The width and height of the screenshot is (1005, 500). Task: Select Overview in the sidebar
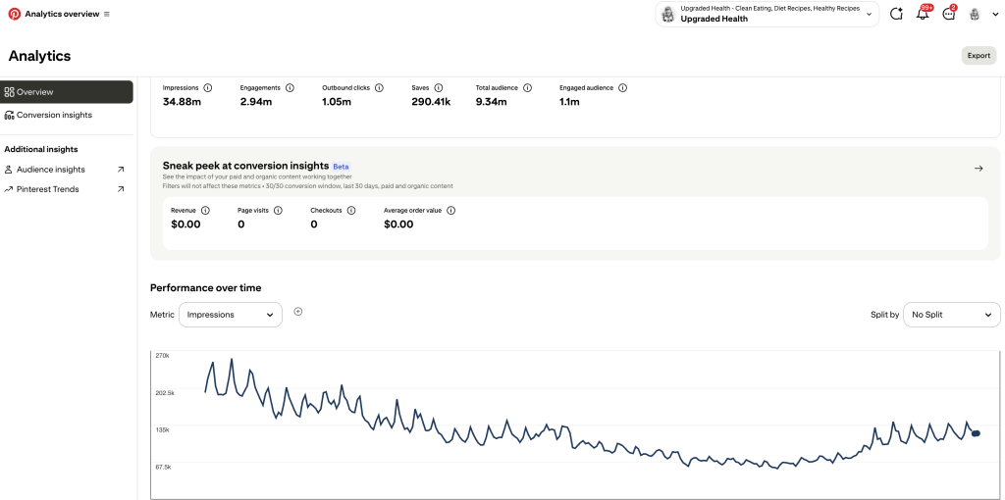click(x=67, y=92)
